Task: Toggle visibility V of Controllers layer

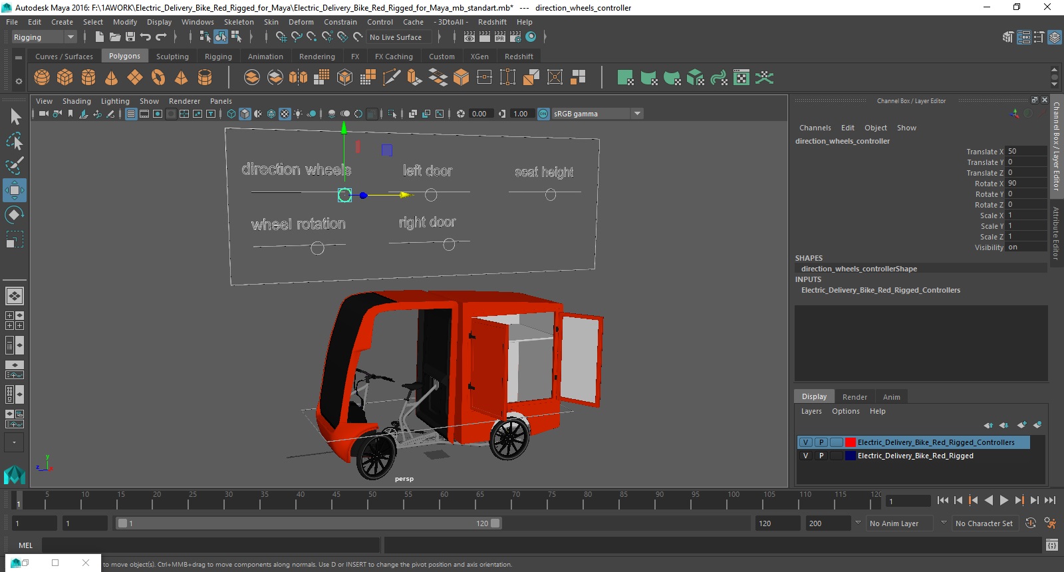Action: (805, 442)
